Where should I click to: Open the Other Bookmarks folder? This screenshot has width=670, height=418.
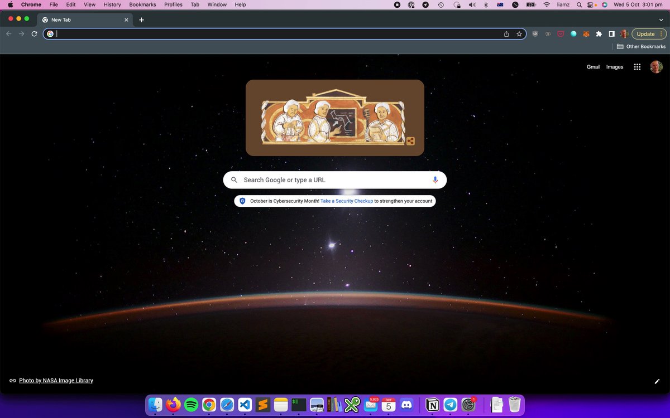click(641, 47)
